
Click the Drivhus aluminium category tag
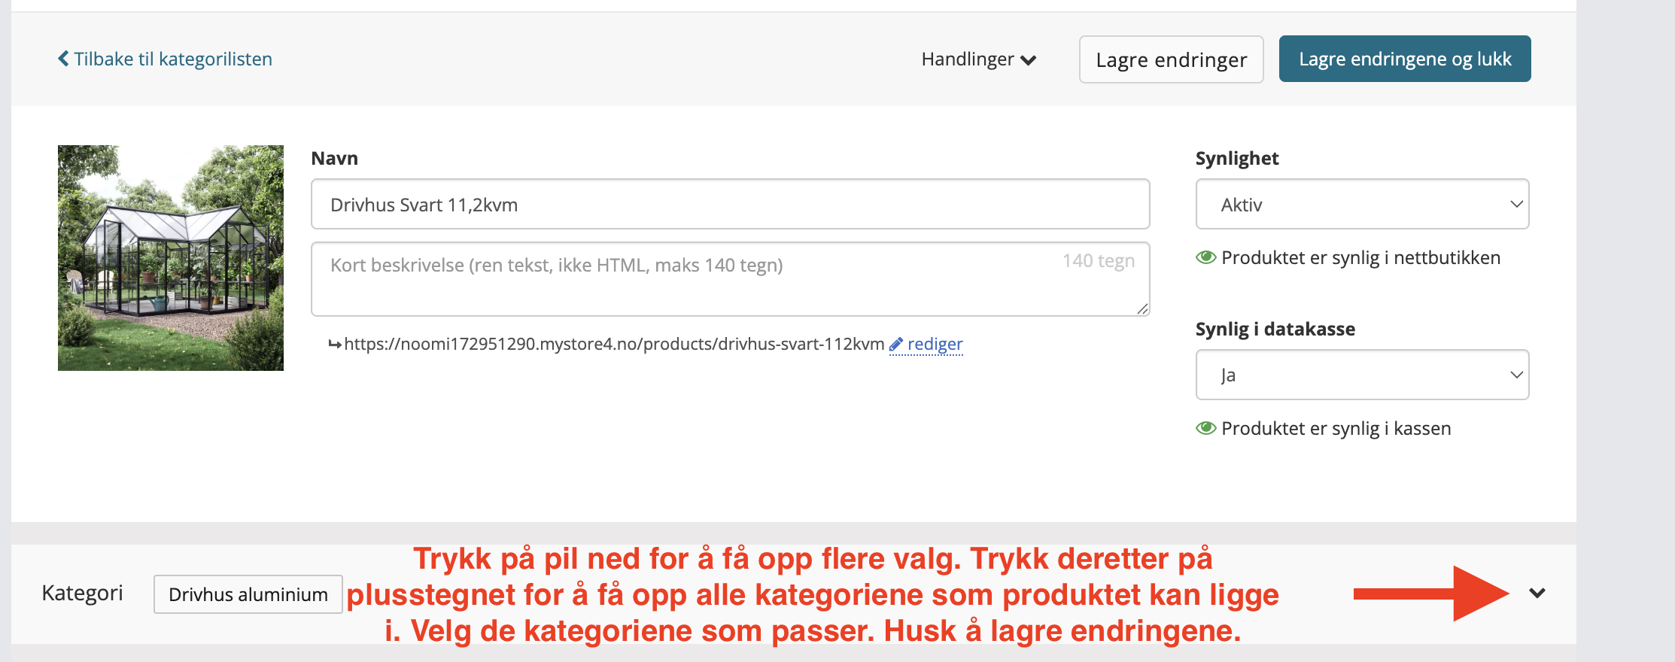tap(248, 594)
